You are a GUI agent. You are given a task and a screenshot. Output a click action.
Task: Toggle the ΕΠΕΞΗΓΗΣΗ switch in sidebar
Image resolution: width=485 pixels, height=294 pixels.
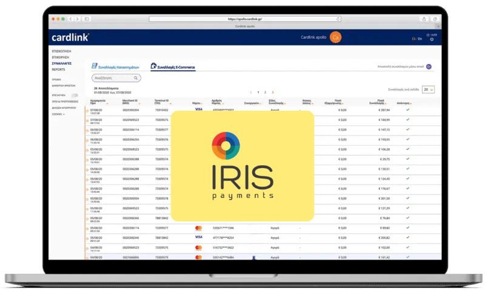point(75,95)
